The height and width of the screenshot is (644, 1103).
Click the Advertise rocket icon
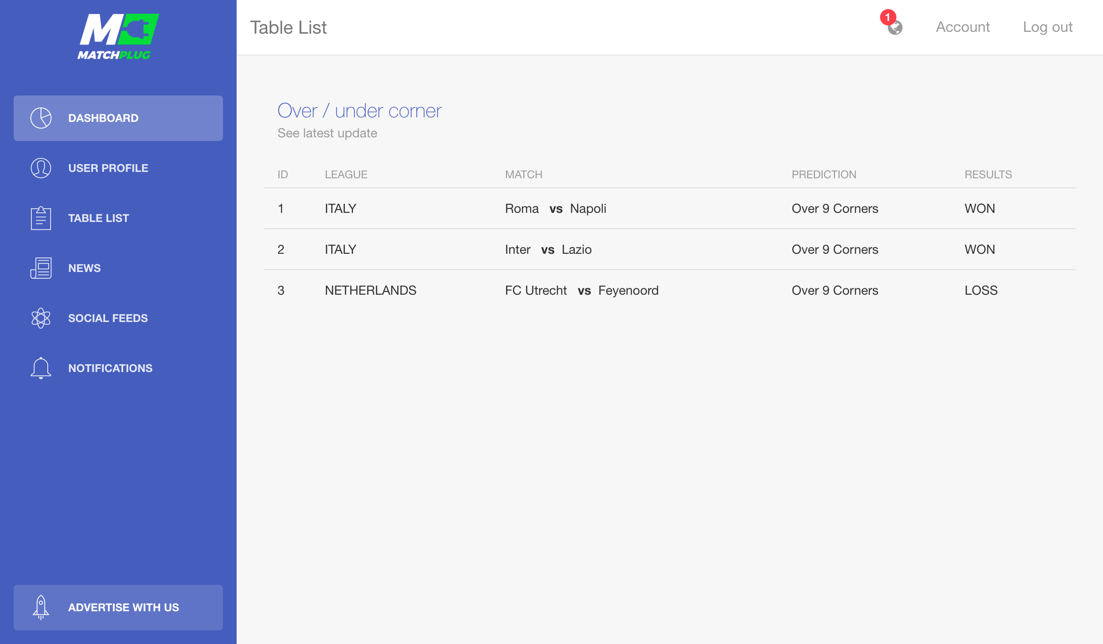(x=41, y=608)
